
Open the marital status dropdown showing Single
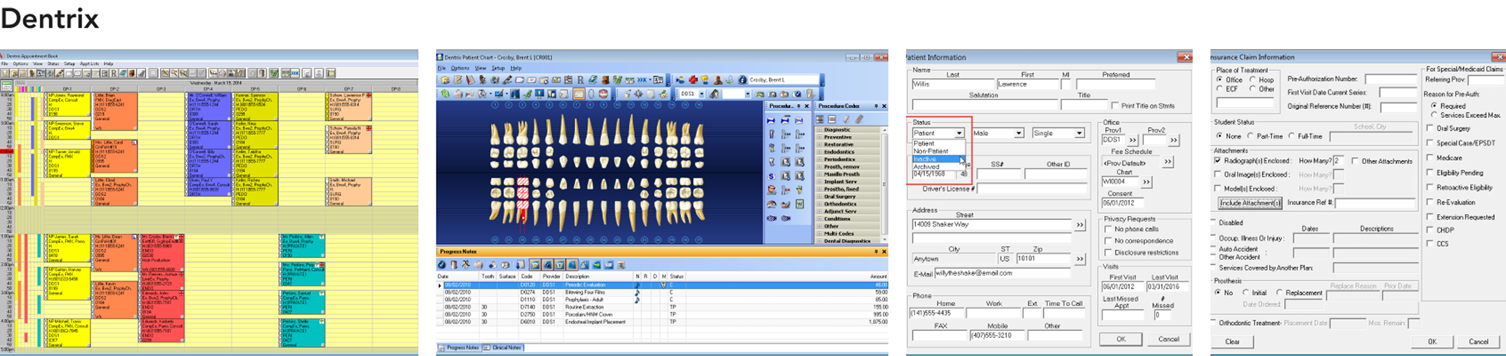1079,133
